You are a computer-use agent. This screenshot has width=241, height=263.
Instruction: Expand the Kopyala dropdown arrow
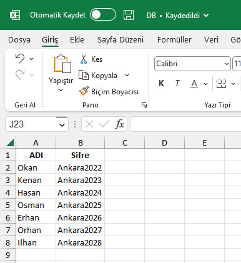coord(127,76)
